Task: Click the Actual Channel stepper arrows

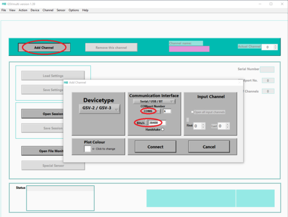Action: click(275, 47)
